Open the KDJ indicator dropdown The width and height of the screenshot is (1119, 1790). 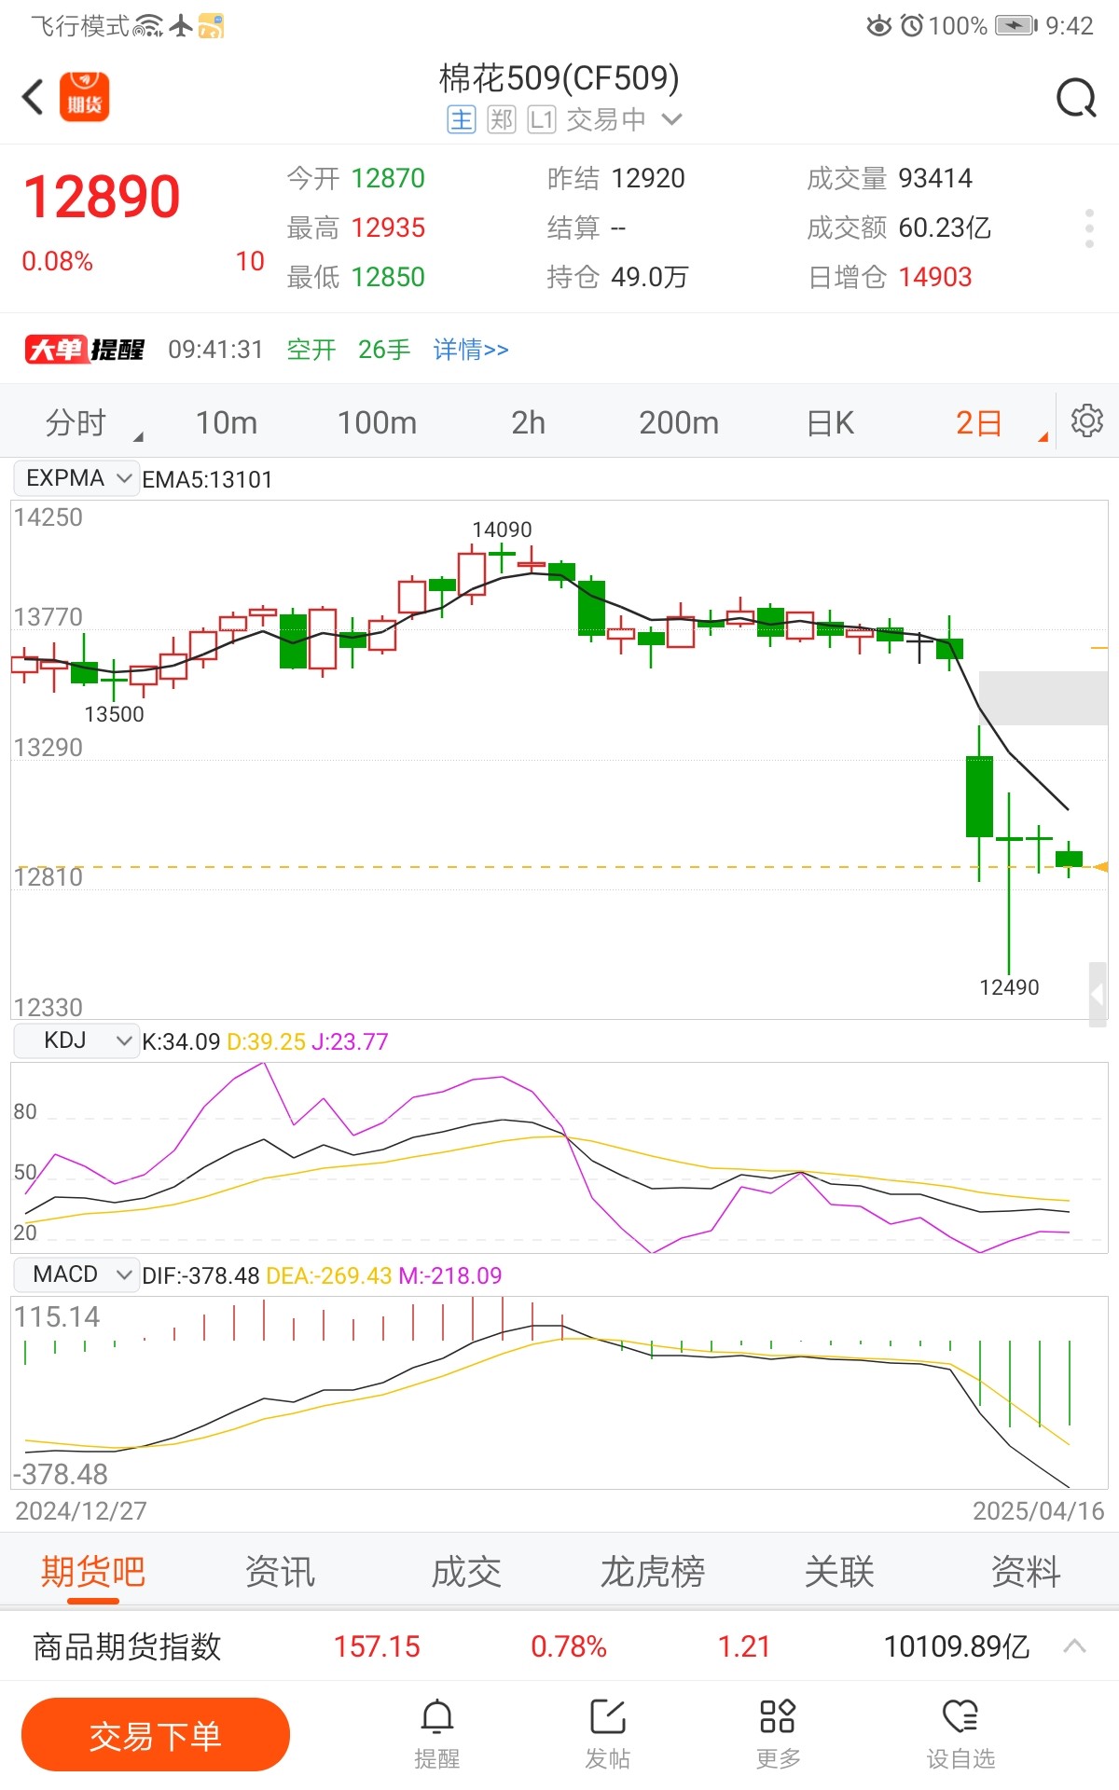[76, 1040]
